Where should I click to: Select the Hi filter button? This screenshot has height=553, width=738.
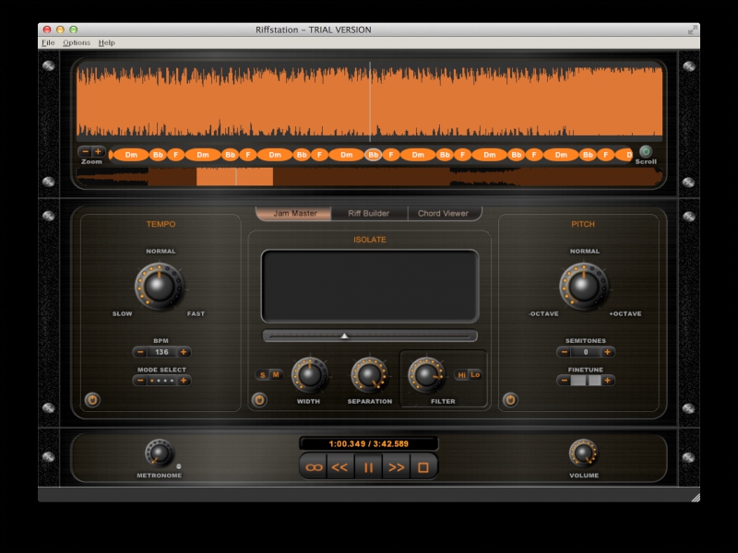462,374
